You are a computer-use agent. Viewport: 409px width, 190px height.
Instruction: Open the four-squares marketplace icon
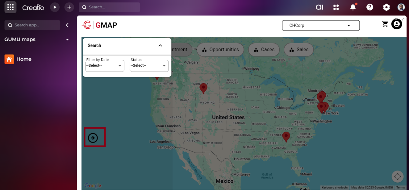pos(336,7)
